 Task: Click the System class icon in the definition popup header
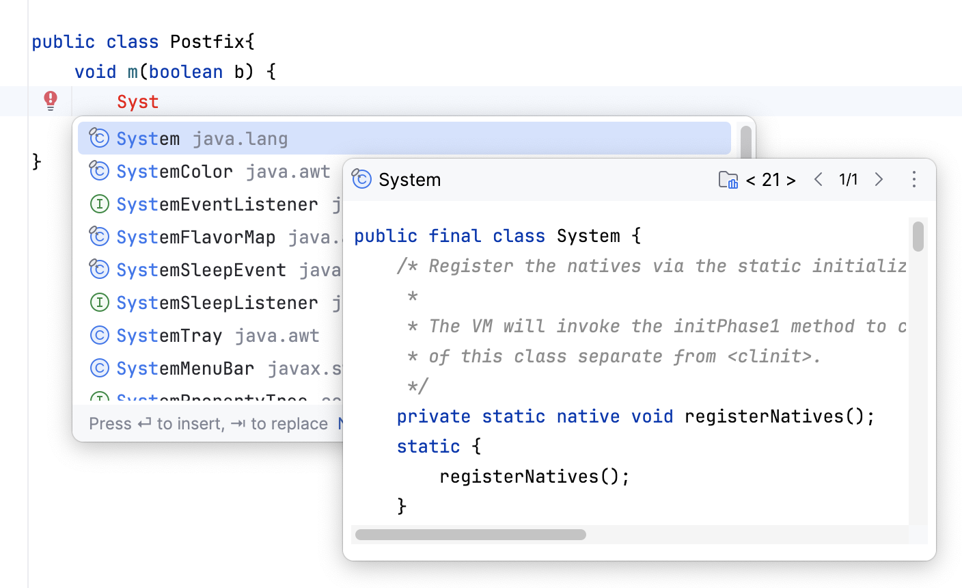pyautogui.click(x=361, y=179)
